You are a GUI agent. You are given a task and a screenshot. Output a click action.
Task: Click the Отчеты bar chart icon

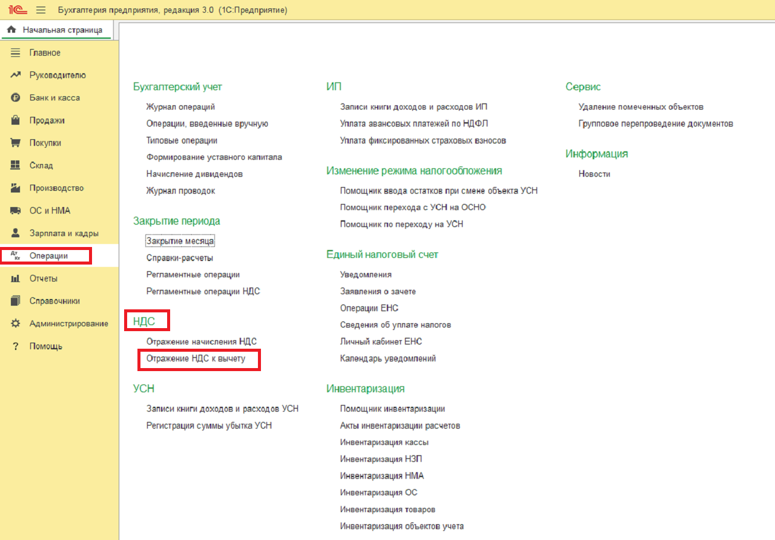(16, 278)
